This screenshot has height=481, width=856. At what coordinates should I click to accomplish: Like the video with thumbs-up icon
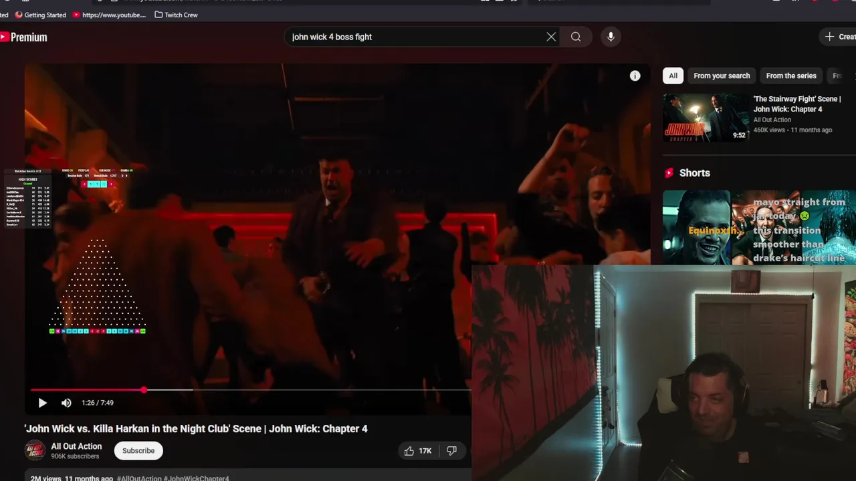pyautogui.click(x=409, y=451)
